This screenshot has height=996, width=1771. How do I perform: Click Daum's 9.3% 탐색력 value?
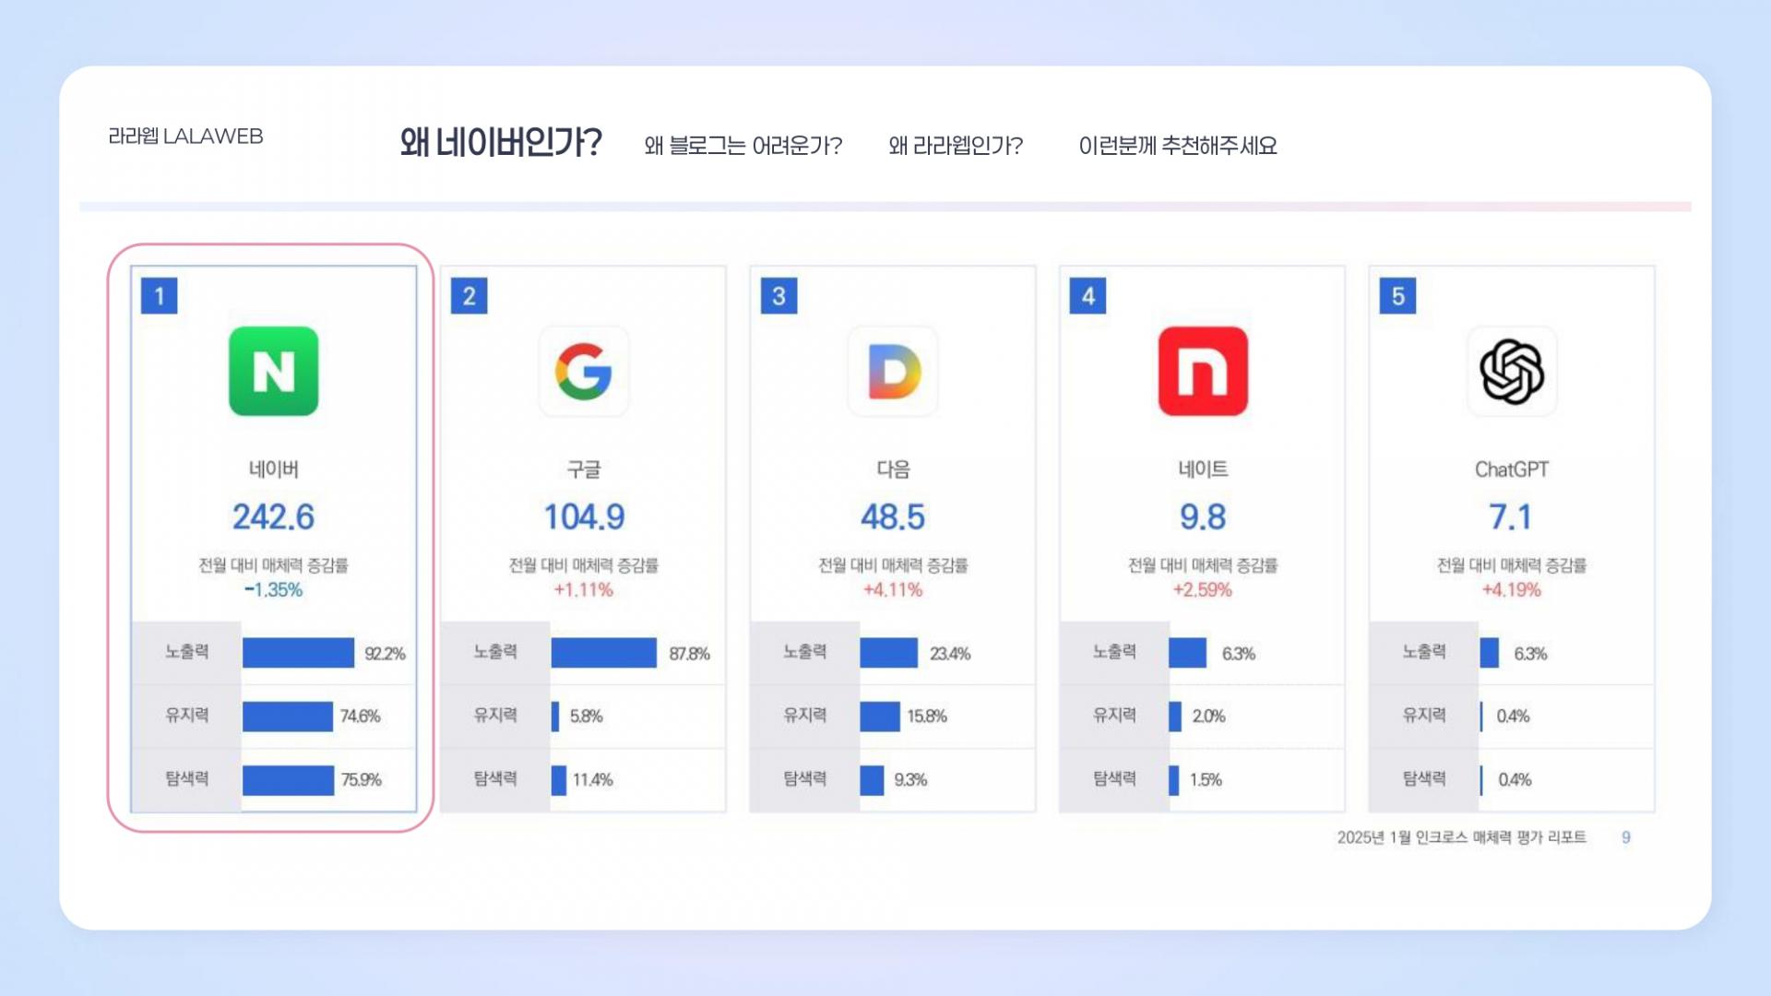[x=910, y=780]
